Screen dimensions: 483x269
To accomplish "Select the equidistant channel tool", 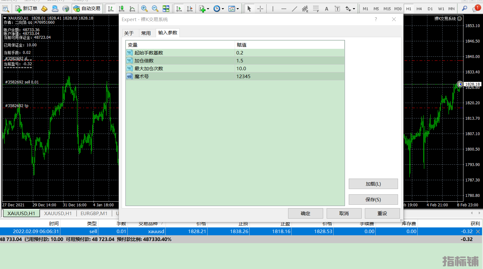I will pos(305,9).
